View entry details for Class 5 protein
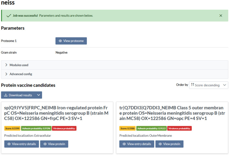 [136, 144]
